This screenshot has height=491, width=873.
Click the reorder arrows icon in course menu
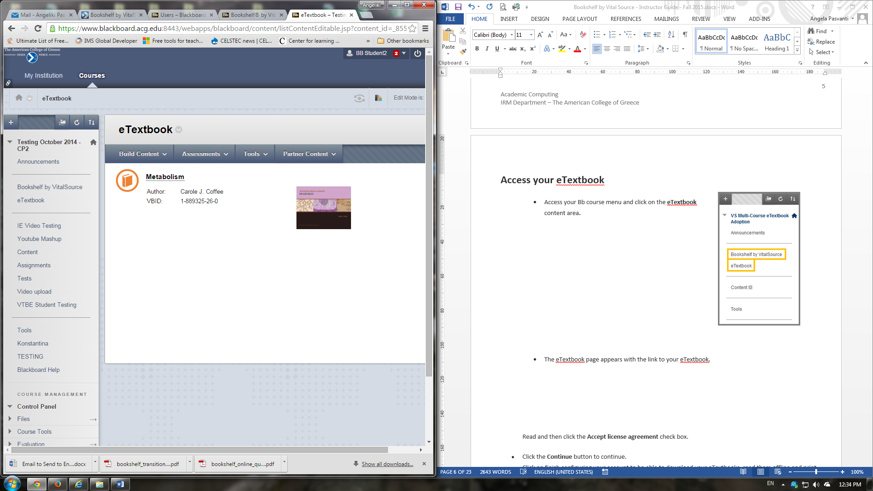click(x=91, y=122)
